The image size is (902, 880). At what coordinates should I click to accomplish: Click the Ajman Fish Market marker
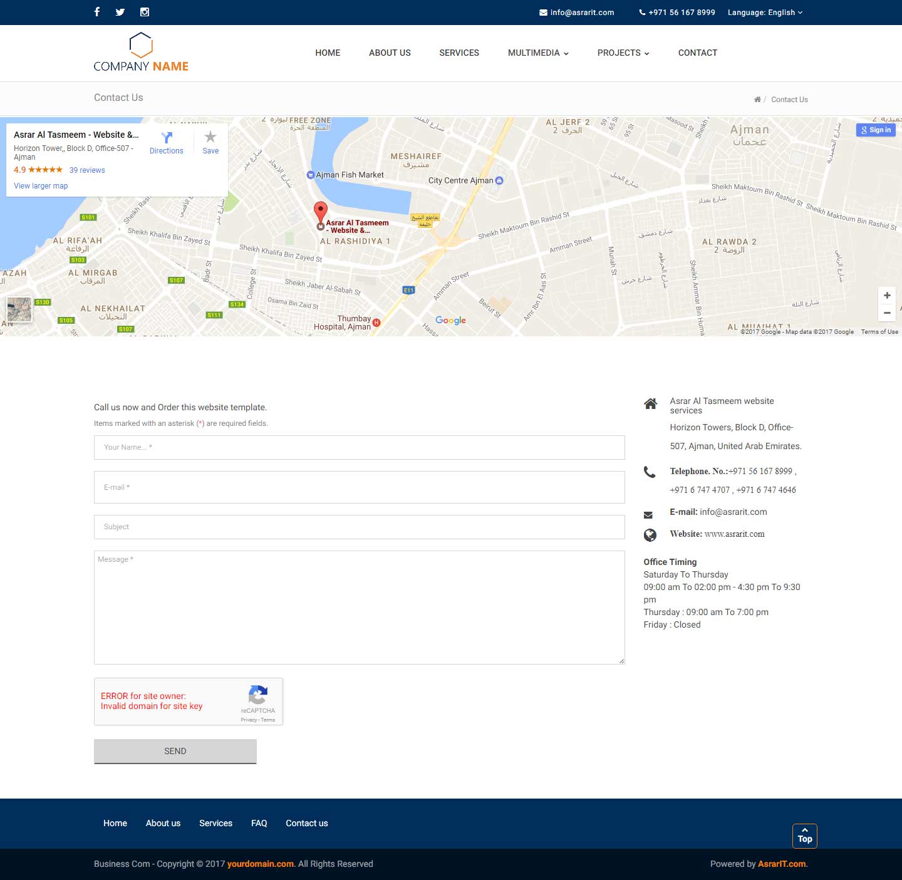click(x=310, y=175)
